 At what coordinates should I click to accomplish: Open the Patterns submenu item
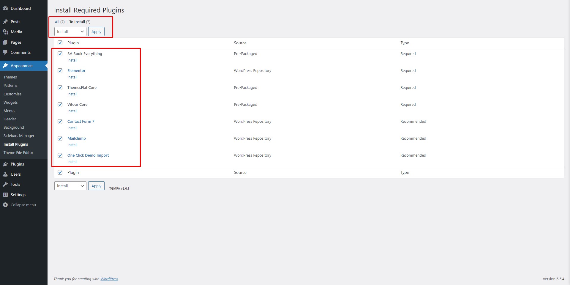pos(10,85)
